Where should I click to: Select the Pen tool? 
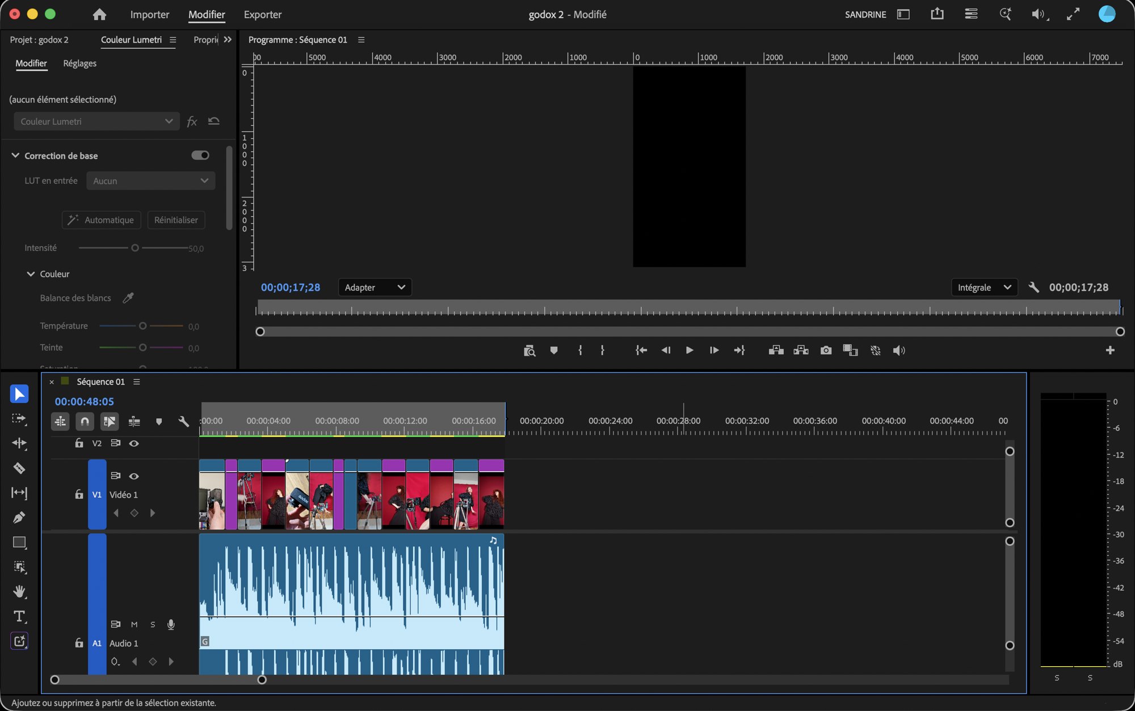pos(19,518)
